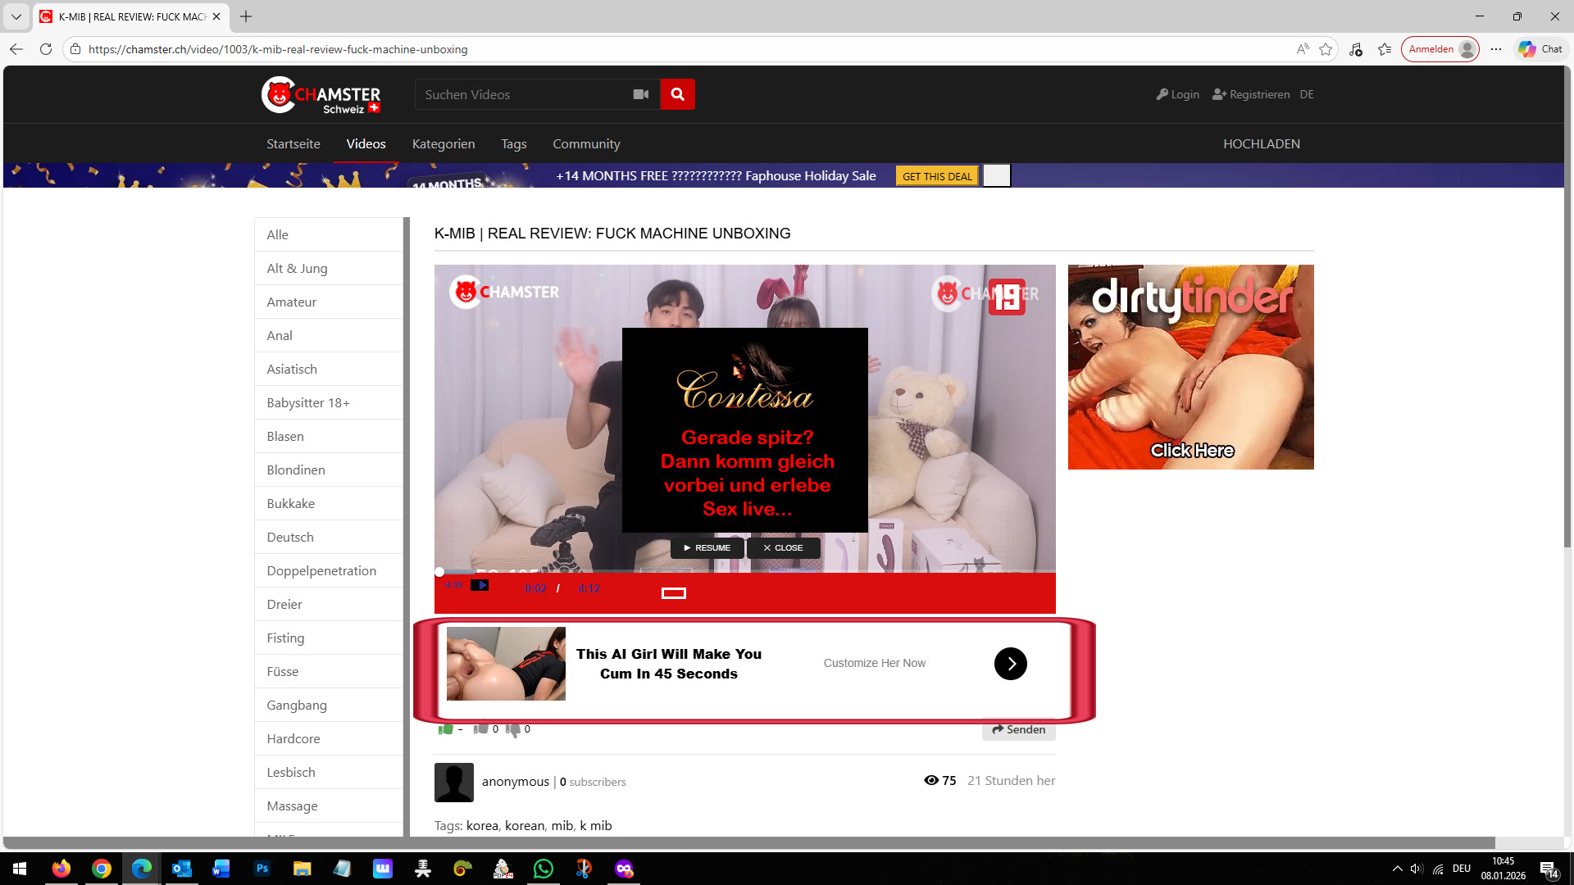Click the video camera icon in search box
This screenshot has width=1574, height=885.
[x=641, y=94]
